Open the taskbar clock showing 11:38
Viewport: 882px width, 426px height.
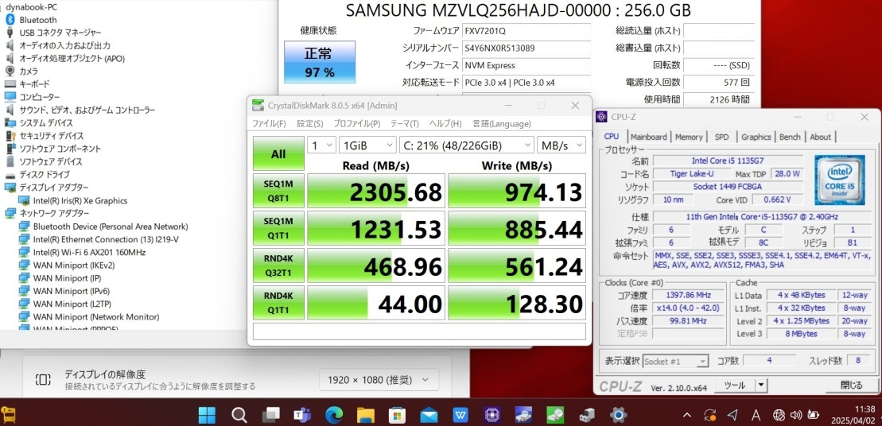tap(855, 415)
